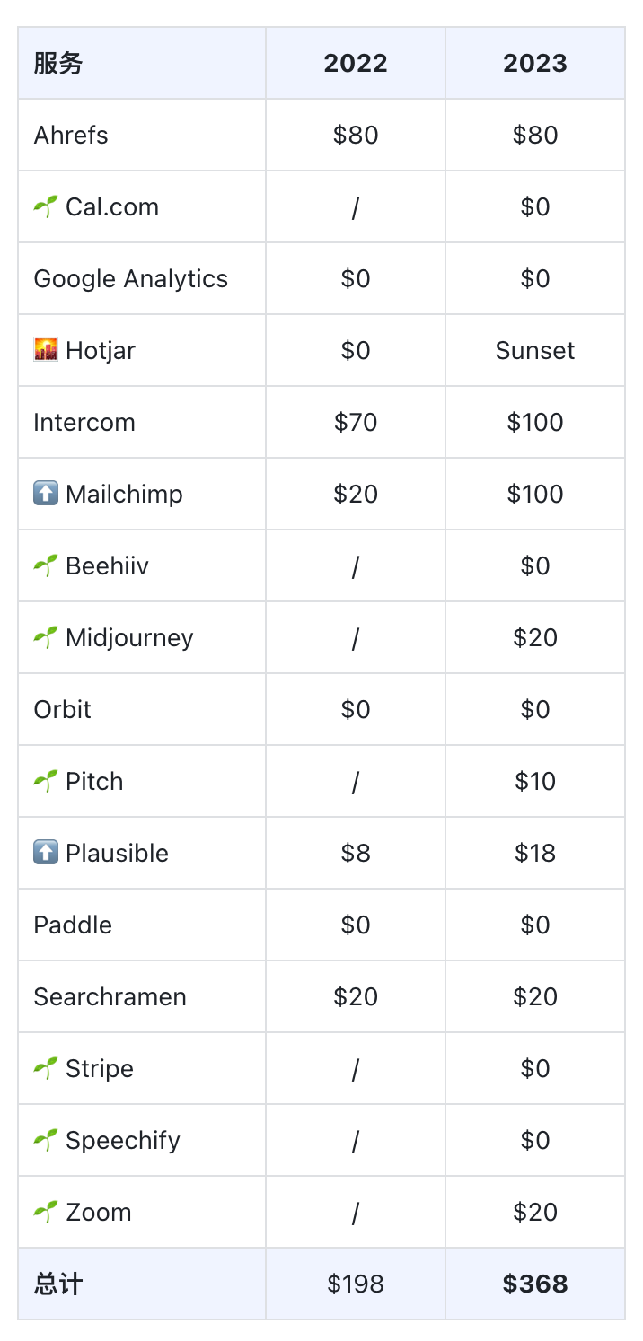This screenshot has height=1341, width=643.
Task: Click the up-arrow icon beside Mailchimp
Action: [46, 494]
